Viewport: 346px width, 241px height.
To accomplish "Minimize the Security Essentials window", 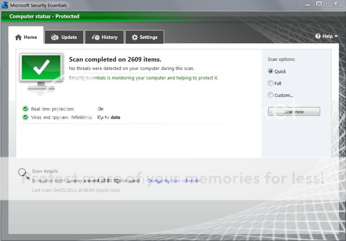I will 307,4.
